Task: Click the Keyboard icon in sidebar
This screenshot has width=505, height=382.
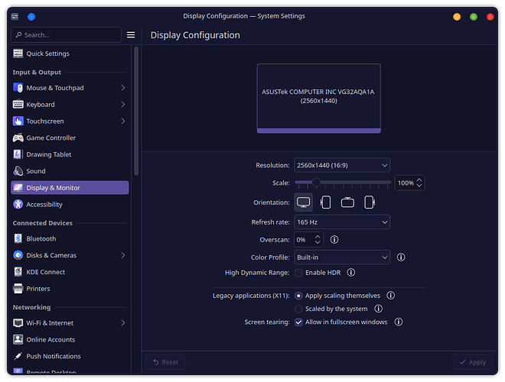Action: (x=18, y=105)
